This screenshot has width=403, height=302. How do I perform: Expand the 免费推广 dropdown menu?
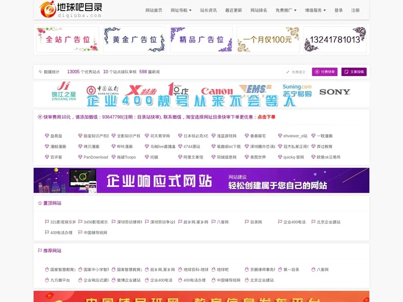[x=286, y=10]
